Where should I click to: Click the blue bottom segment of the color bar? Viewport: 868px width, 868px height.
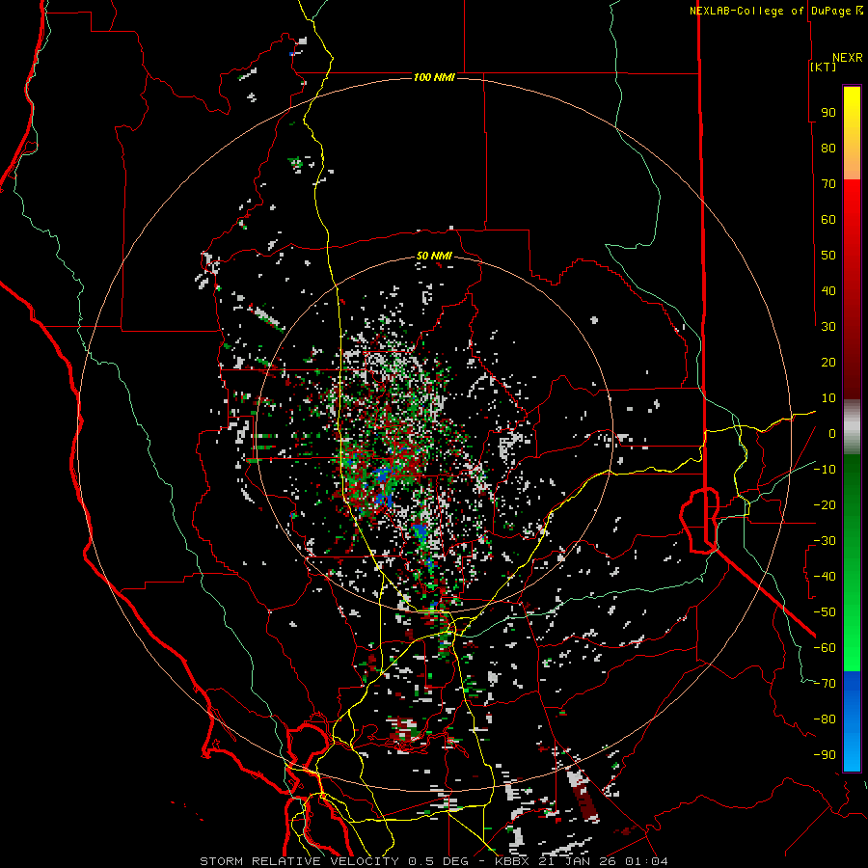coord(852,721)
